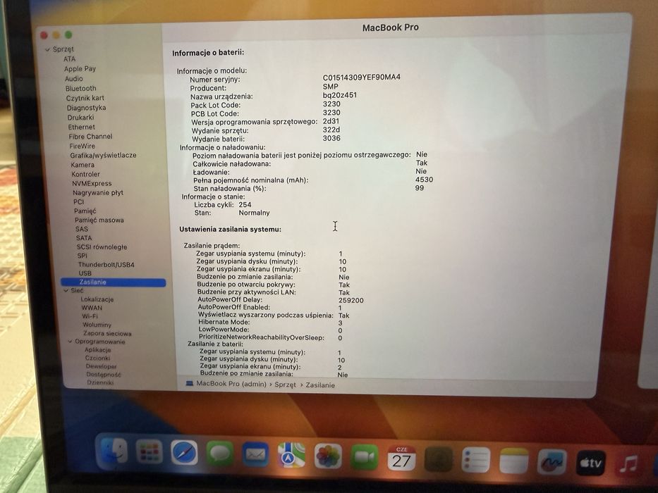Select Deweloper under Oprogramowanie
The image size is (658, 493).
pyautogui.click(x=101, y=366)
